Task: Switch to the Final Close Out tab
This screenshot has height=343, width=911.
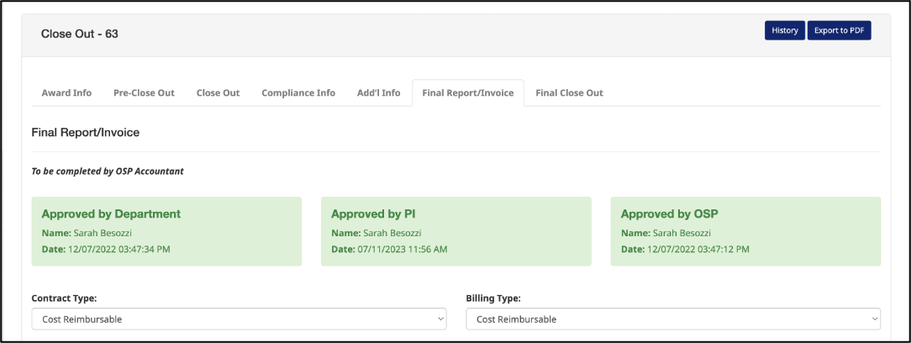Action: pyautogui.click(x=569, y=93)
